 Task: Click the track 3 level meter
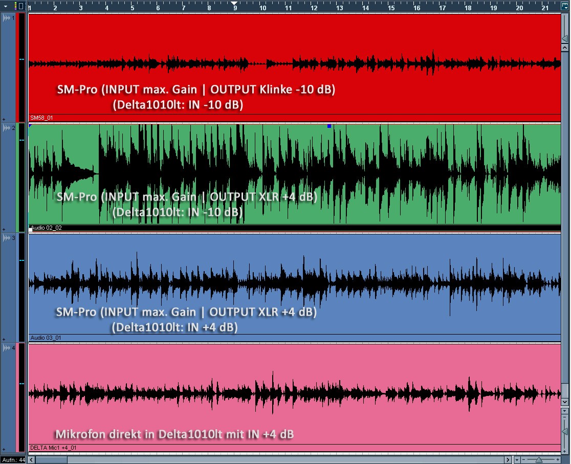[21, 288]
